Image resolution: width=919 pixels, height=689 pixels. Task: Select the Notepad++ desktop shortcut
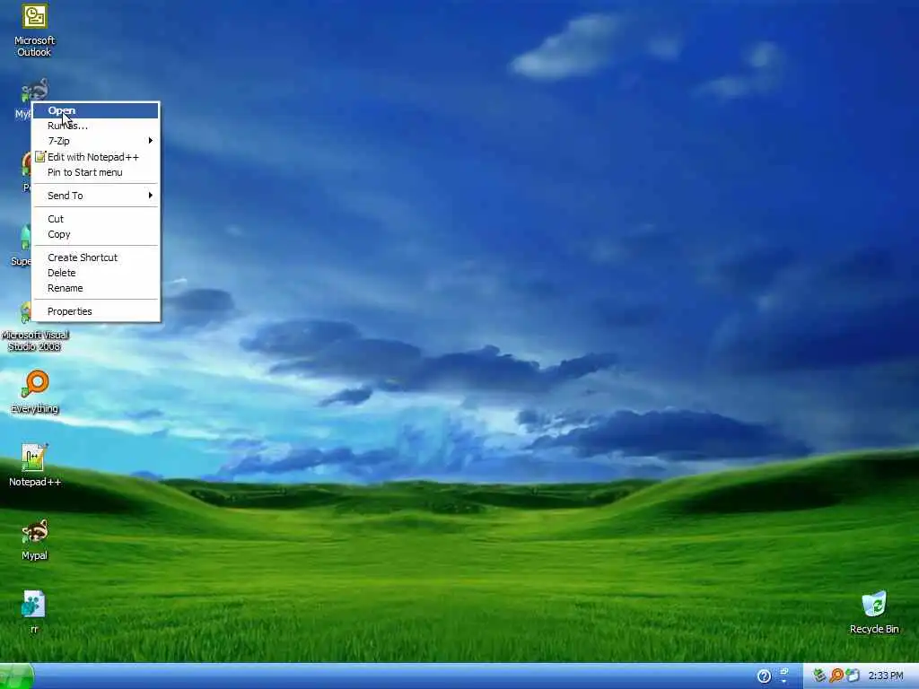point(35,466)
